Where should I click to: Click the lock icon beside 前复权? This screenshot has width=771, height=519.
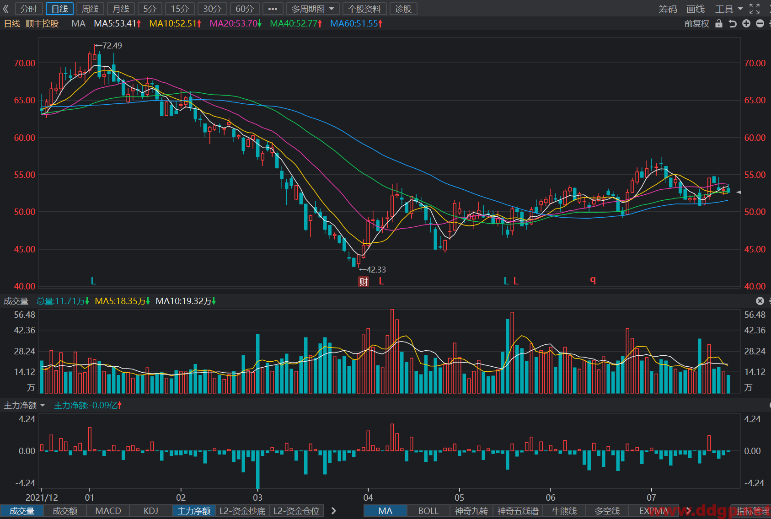coord(719,24)
